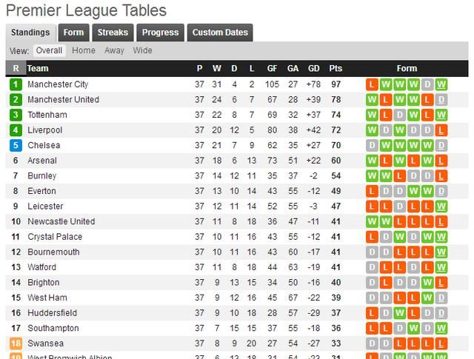Screen dimensions: 474x359
Task: Click Arsenal's first form result icon (W)
Action: coord(372,161)
